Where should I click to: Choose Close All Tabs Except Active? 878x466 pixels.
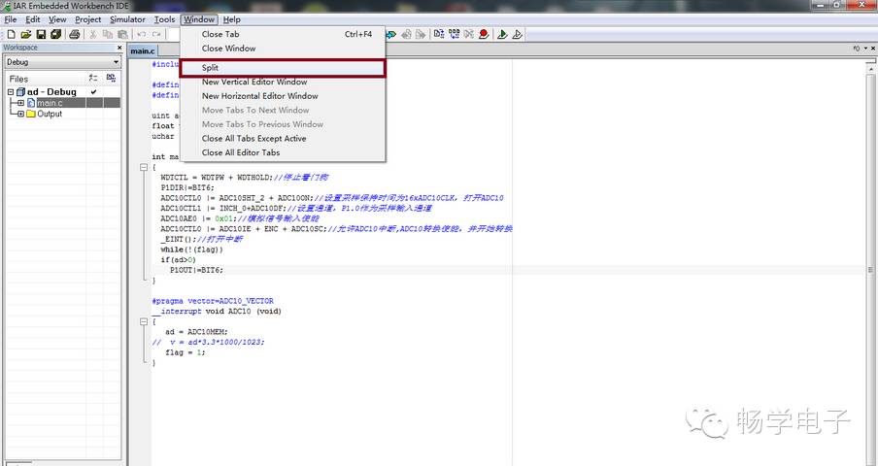point(283,138)
